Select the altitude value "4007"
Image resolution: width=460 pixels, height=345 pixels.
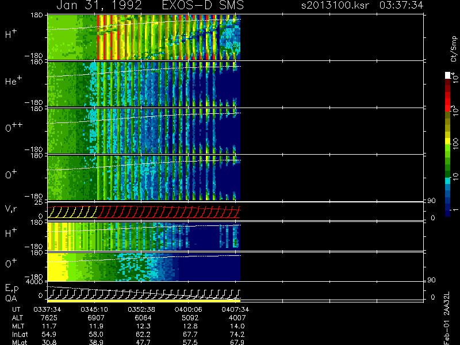coord(237,318)
